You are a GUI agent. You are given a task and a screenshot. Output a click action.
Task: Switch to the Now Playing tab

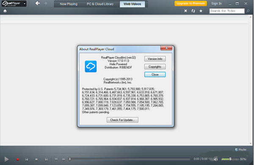[x=69, y=4]
